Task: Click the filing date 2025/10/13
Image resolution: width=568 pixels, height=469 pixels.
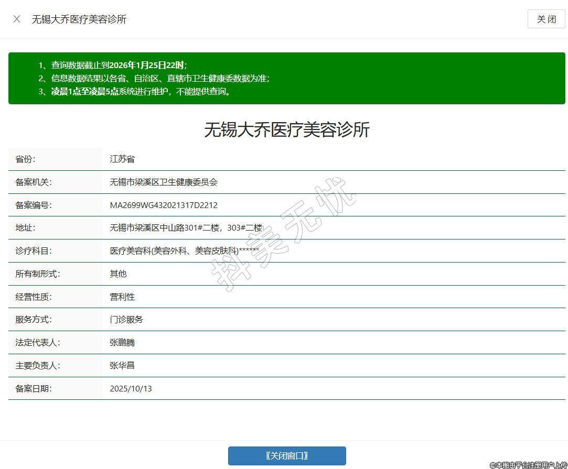Action: [x=131, y=389]
